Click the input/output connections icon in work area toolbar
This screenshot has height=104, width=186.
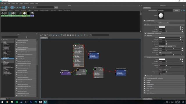[45, 35]
